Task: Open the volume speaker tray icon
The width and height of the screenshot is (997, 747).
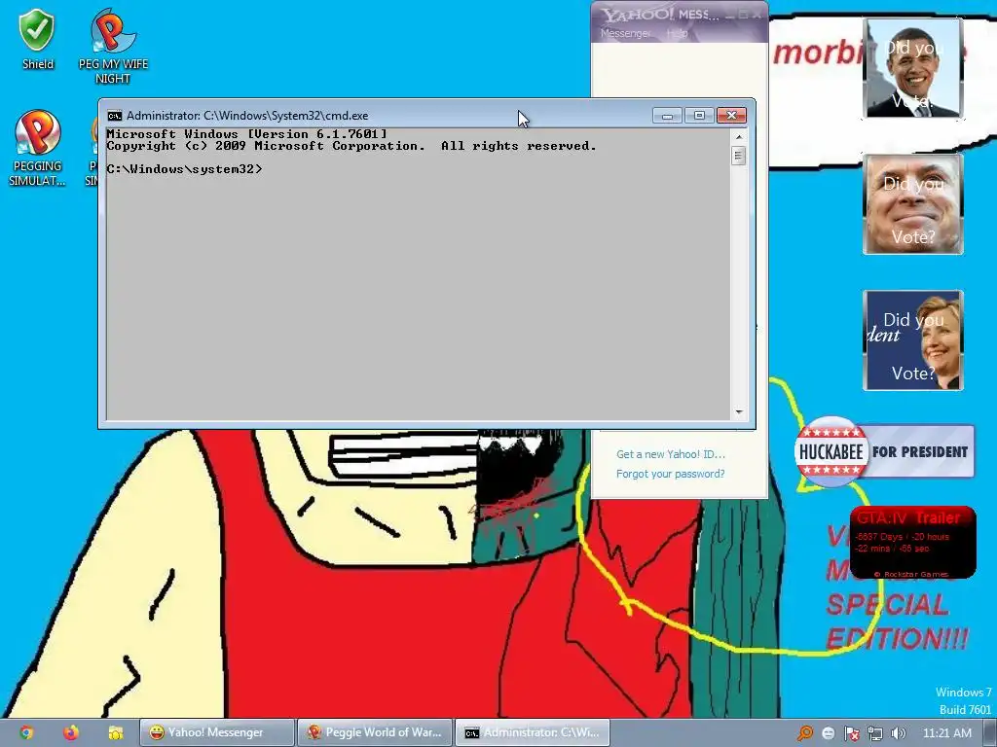Action: [898, 733]
